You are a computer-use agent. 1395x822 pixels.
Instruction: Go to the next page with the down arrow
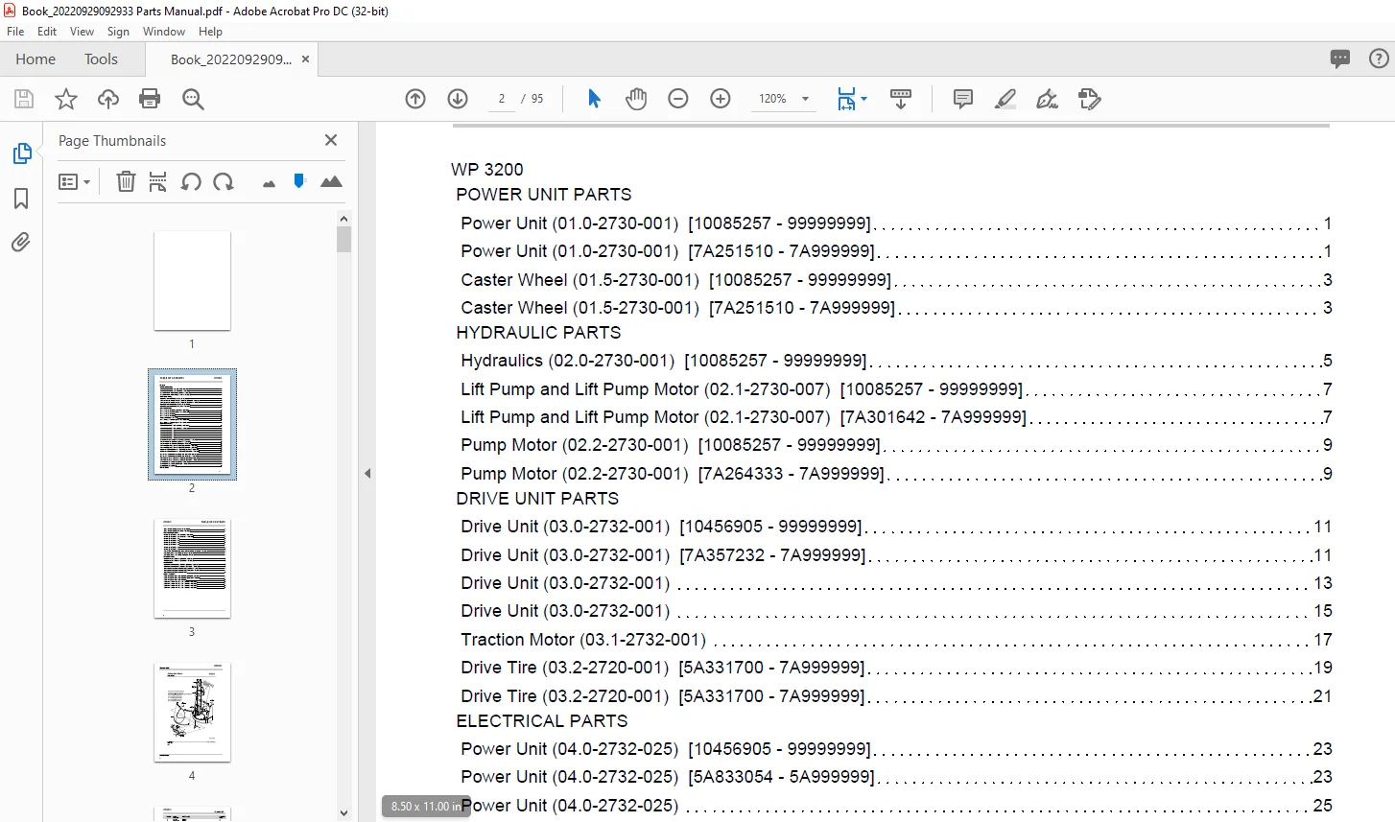coord(458,99)
